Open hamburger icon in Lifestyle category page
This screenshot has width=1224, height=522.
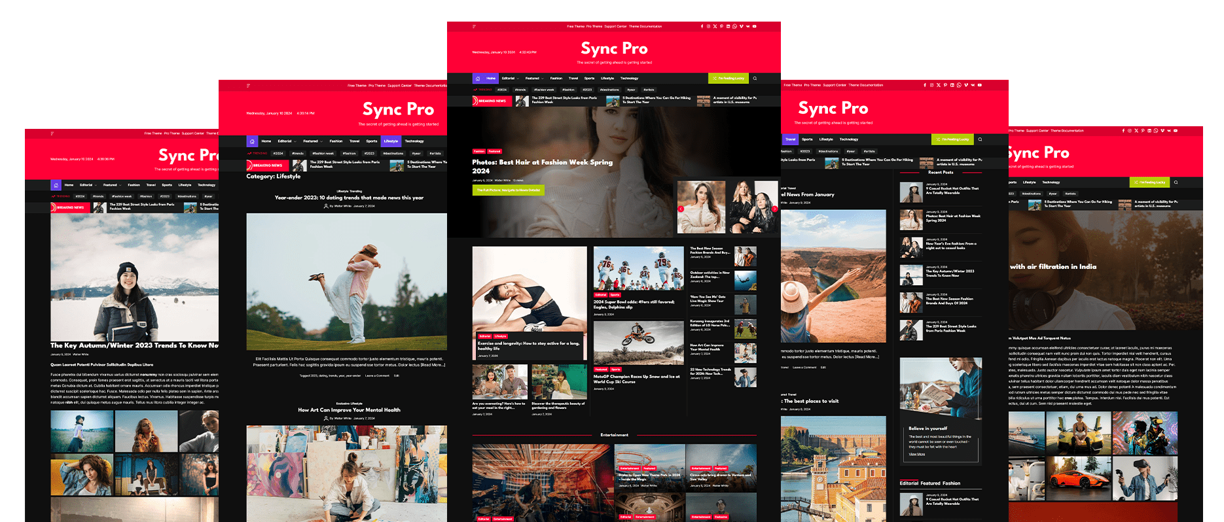pos(249,86)
